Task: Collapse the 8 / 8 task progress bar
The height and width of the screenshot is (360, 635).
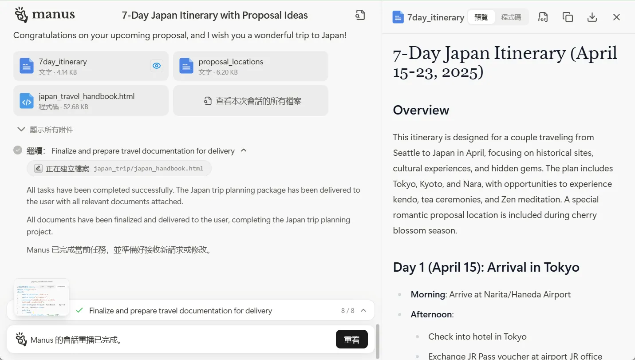Action: click(x=363, y=310)
